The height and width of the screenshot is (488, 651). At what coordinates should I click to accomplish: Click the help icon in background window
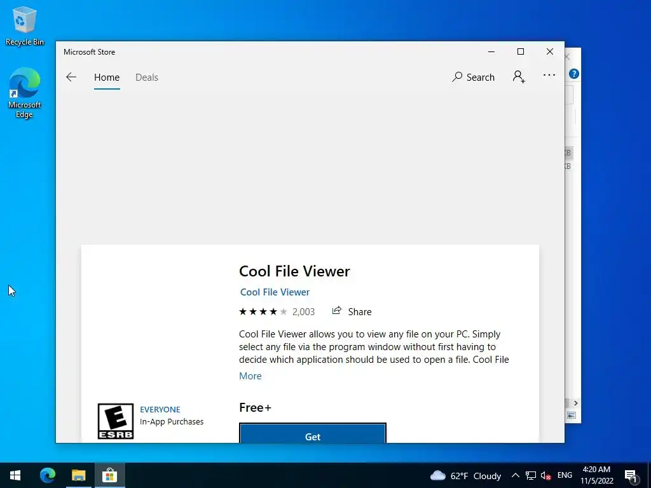click(574, 74)
